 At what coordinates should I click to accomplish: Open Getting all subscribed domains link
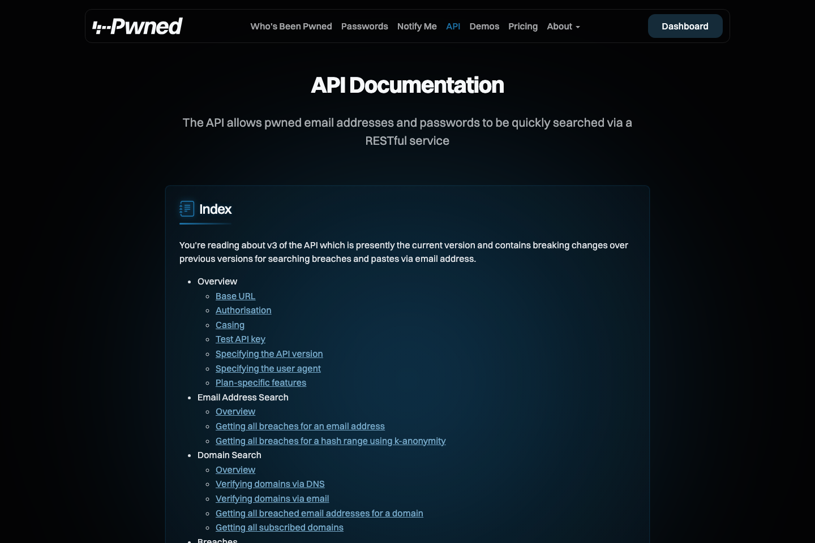tap(279, 527)
